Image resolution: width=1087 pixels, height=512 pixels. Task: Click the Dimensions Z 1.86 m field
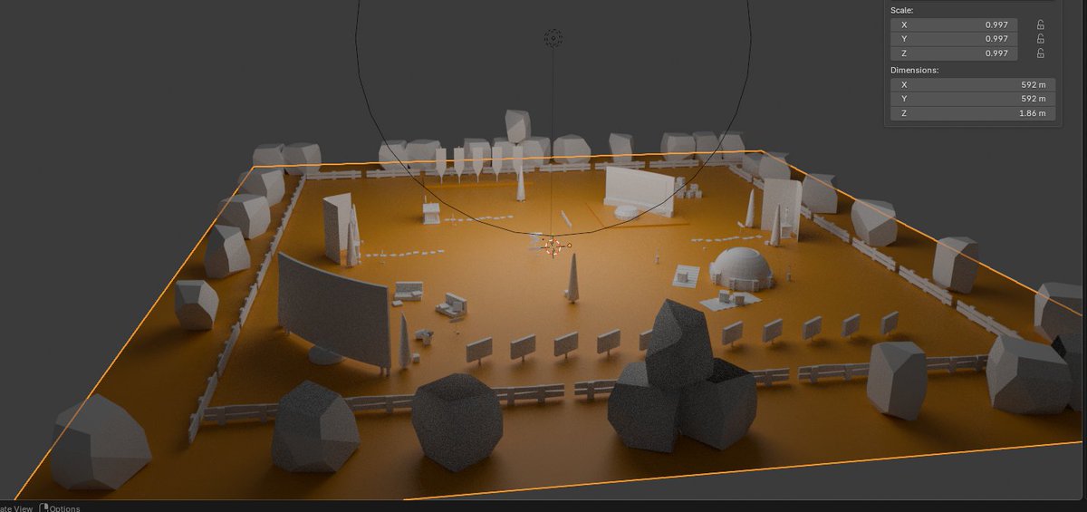point(973,113)
